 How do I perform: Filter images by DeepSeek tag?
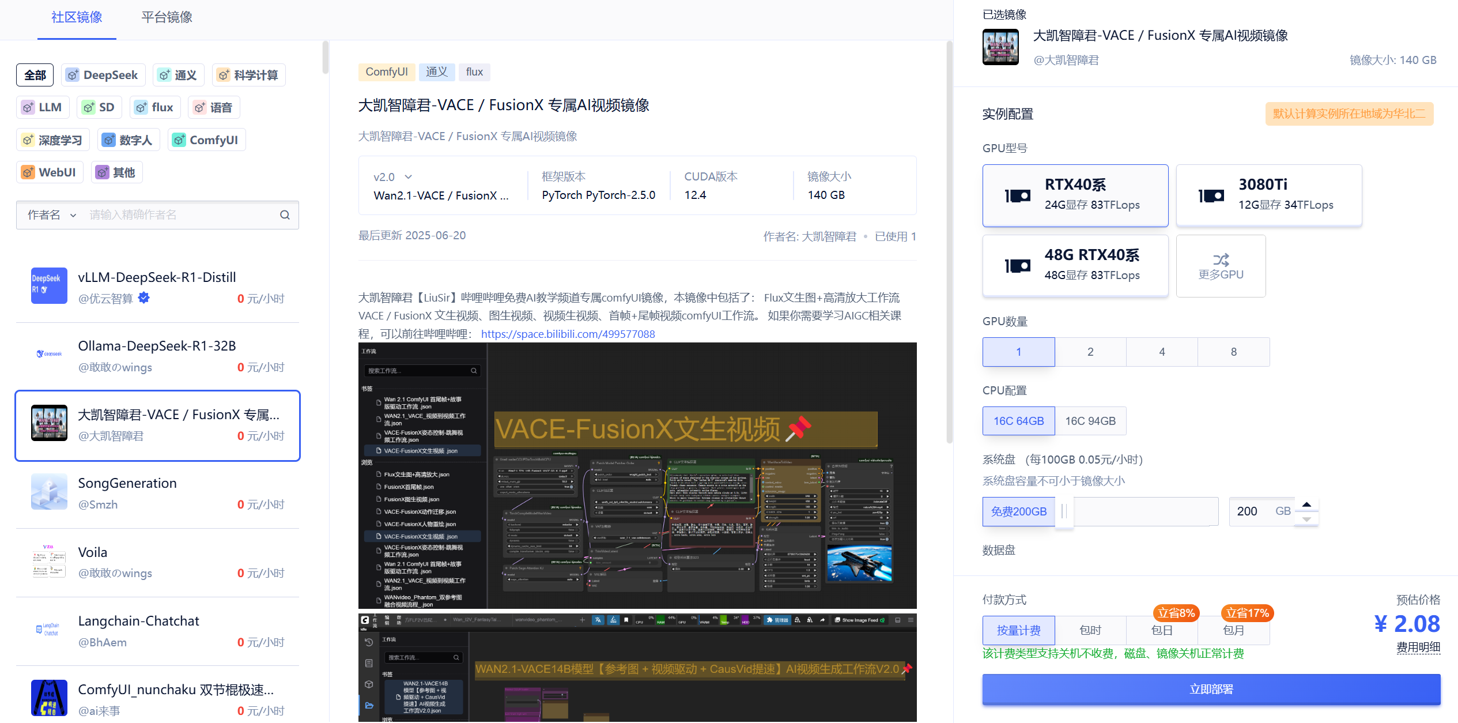[x=103, y=75]
